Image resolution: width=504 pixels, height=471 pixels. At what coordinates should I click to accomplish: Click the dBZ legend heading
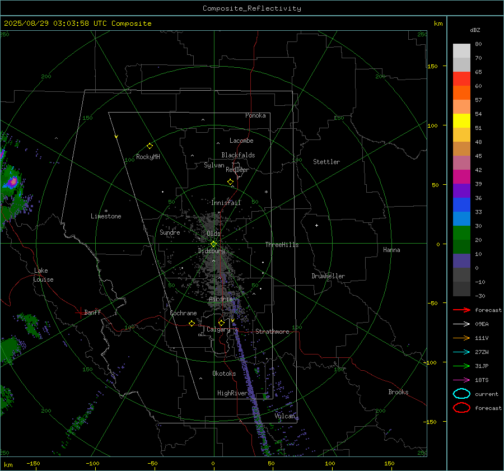click(x=475, y=30)
